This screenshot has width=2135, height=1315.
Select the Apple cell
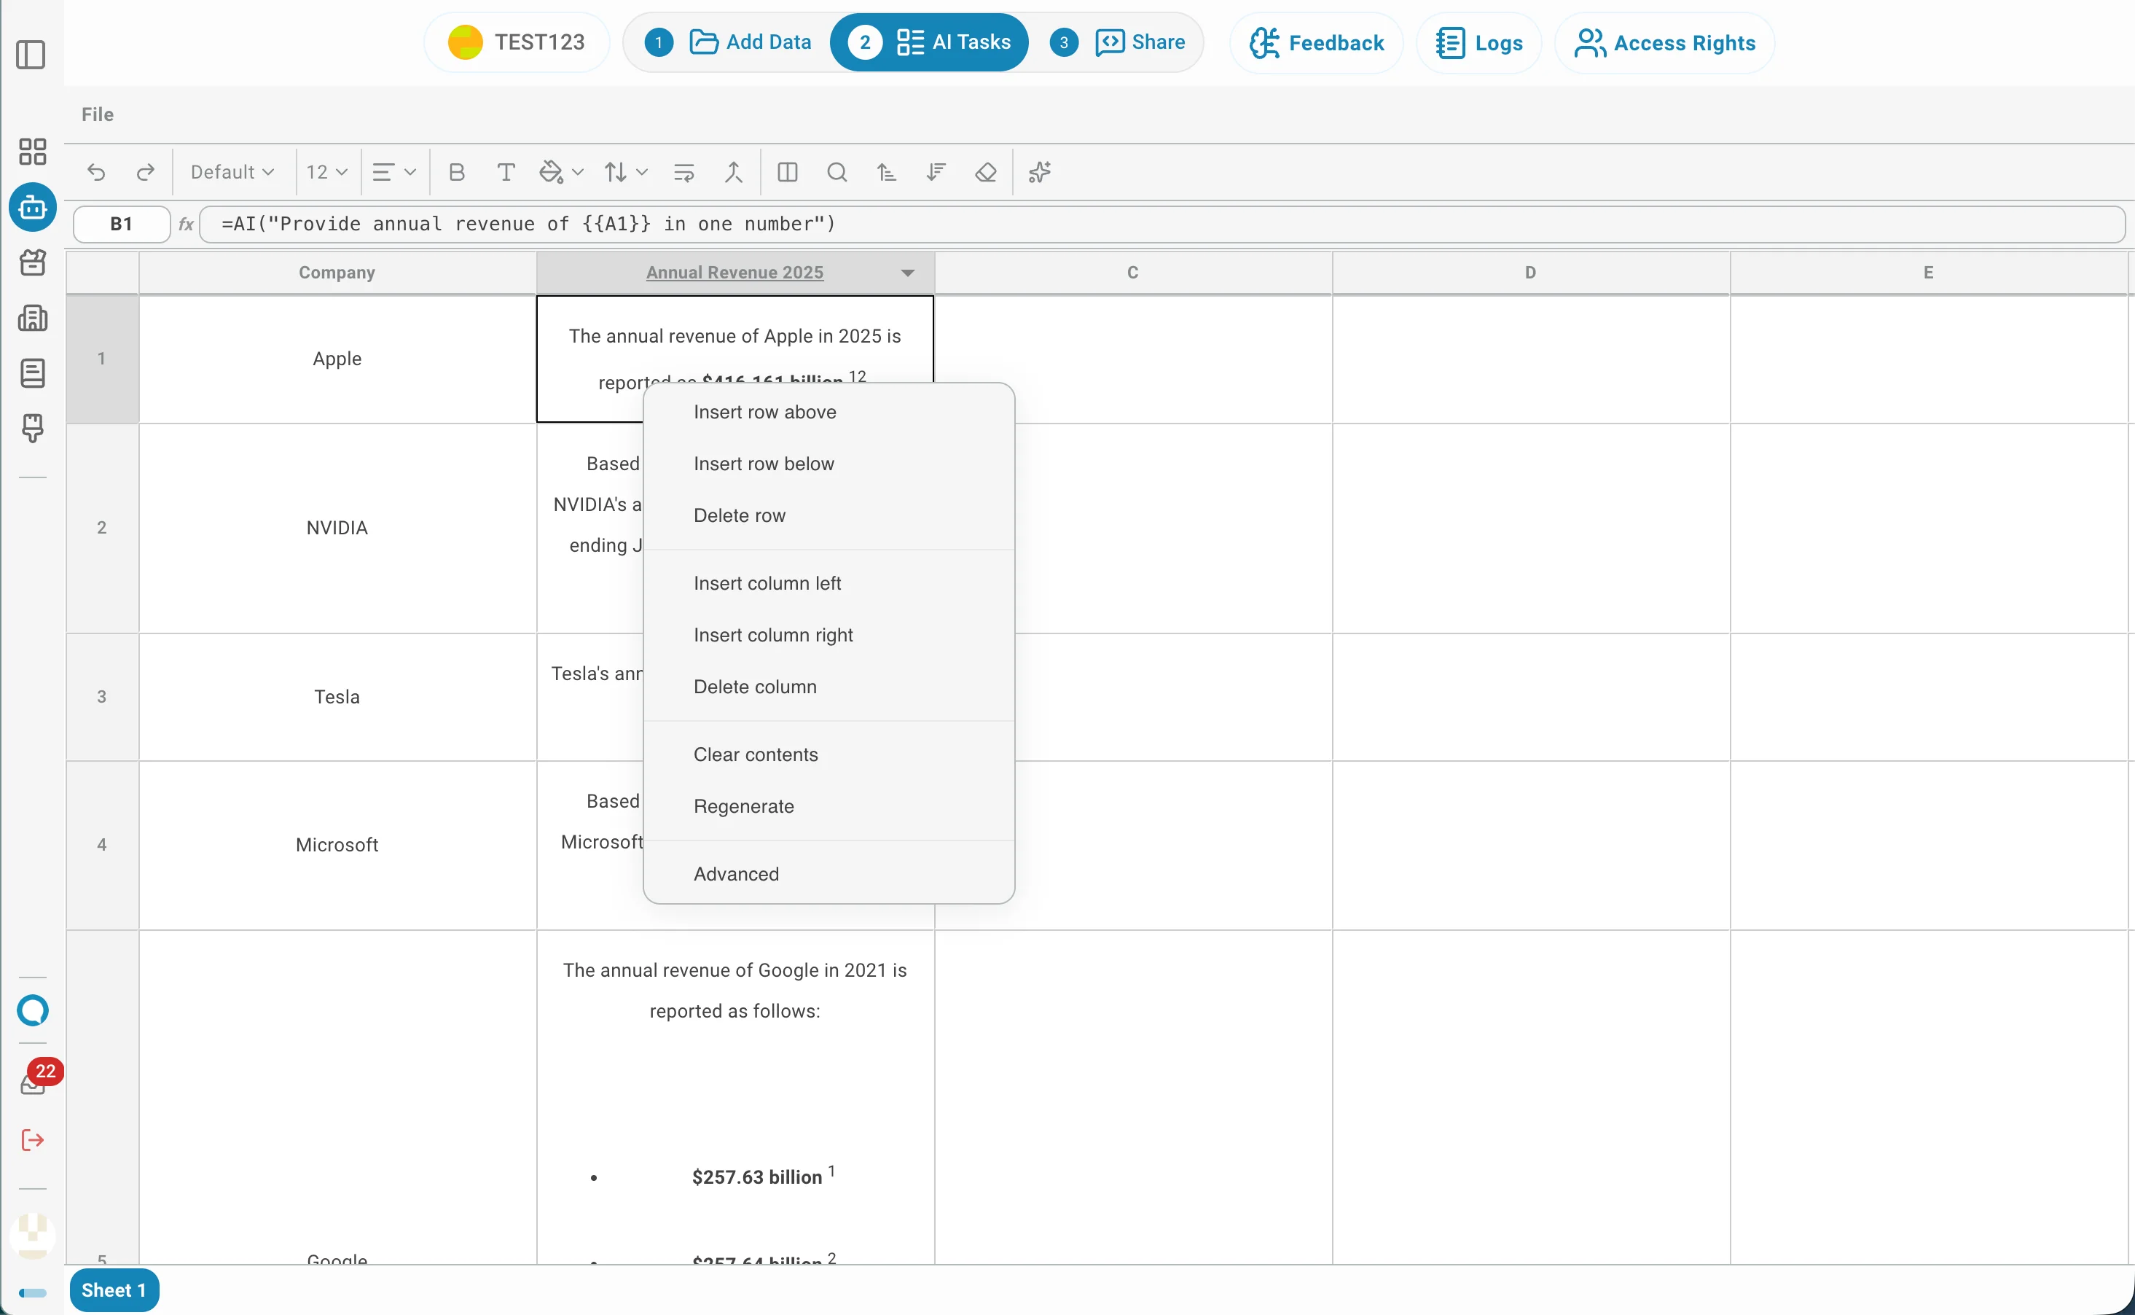point(337,359)
